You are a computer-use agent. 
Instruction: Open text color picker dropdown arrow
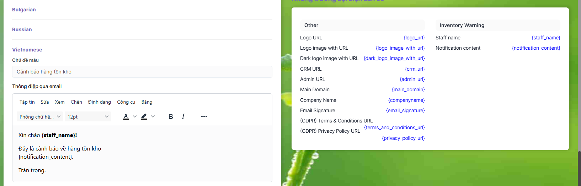[x=135, y=116]
